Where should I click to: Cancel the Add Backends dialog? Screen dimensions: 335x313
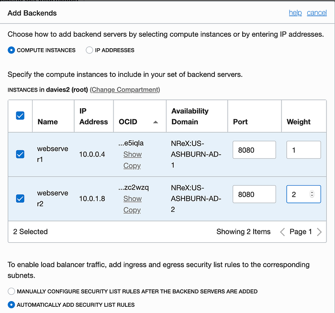[x=317, y=13]
